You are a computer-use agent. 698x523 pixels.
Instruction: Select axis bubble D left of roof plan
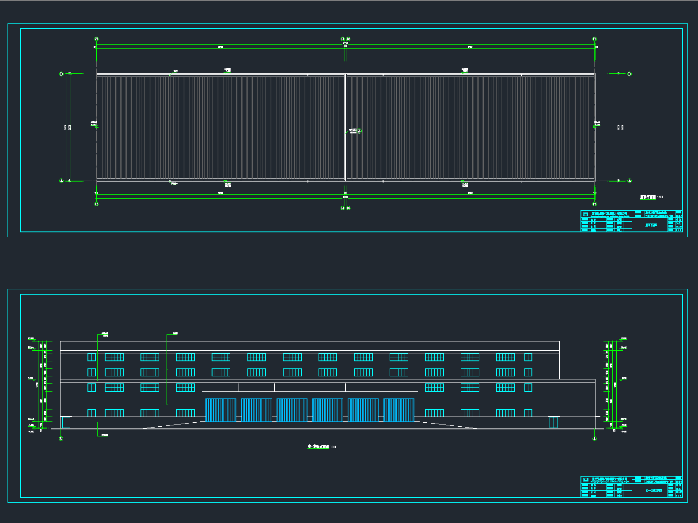(61, 74)
